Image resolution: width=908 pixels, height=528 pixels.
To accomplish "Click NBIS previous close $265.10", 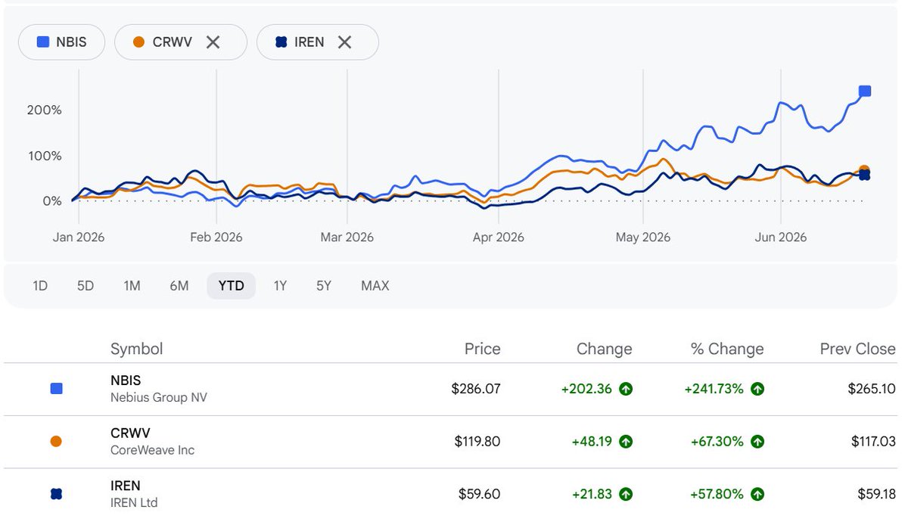I will click(x=872, y=389).
